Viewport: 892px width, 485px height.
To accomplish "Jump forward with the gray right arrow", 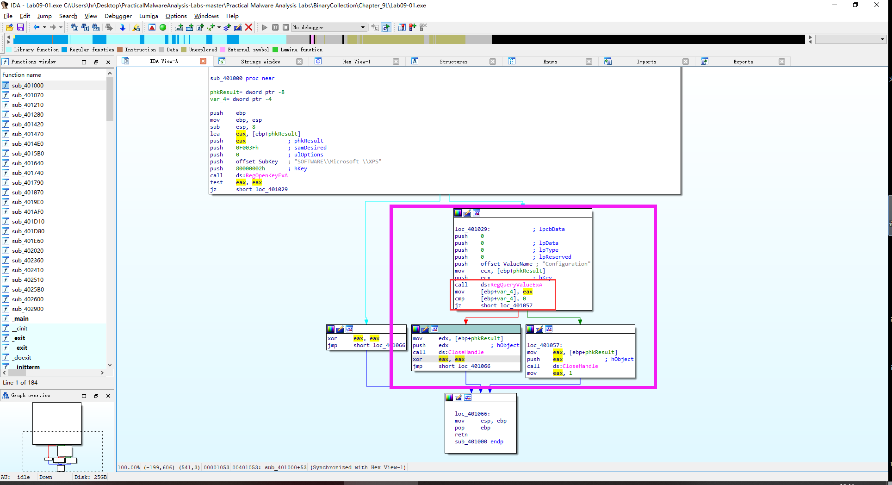I will 53,27.
